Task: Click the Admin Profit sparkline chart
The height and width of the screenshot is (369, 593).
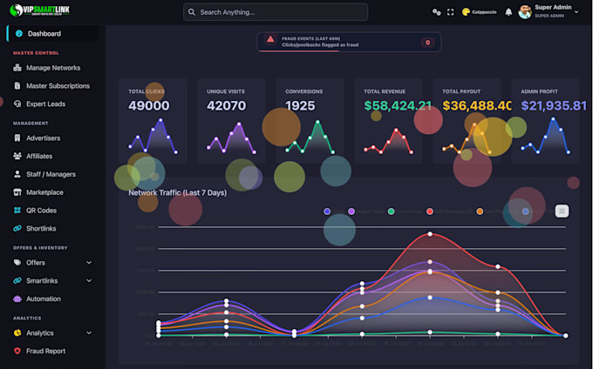Action: point(546,137)
